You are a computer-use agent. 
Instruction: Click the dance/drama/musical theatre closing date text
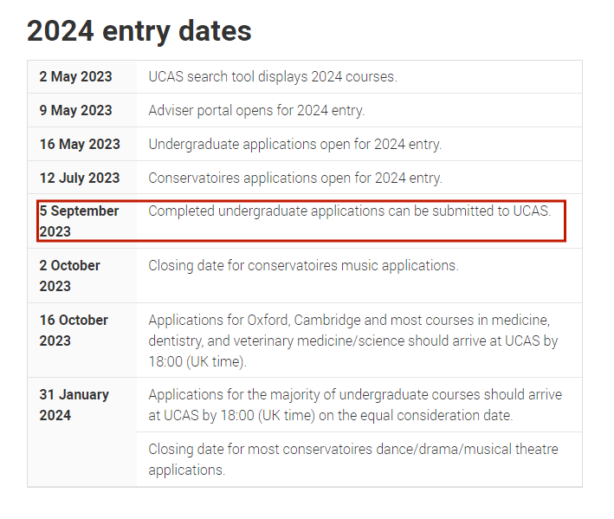[x=353, y=459]
